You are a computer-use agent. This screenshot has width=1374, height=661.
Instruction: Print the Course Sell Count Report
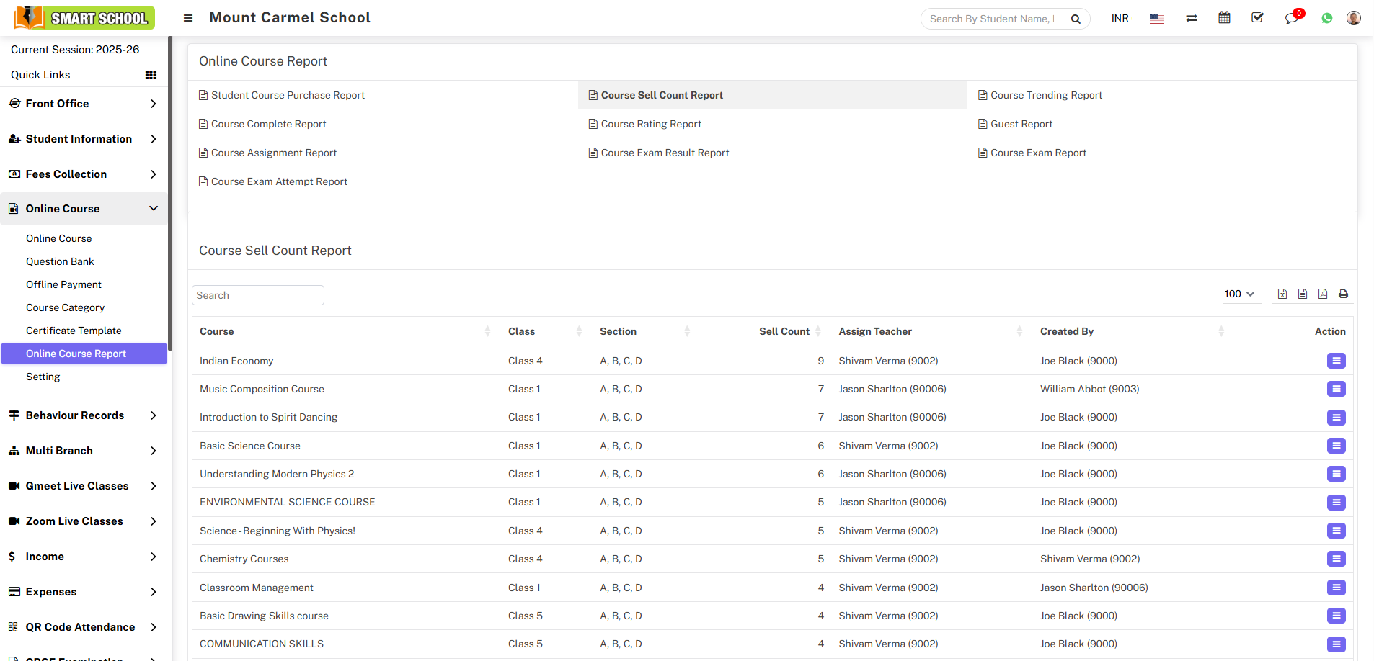click(x=1343, y=294)
